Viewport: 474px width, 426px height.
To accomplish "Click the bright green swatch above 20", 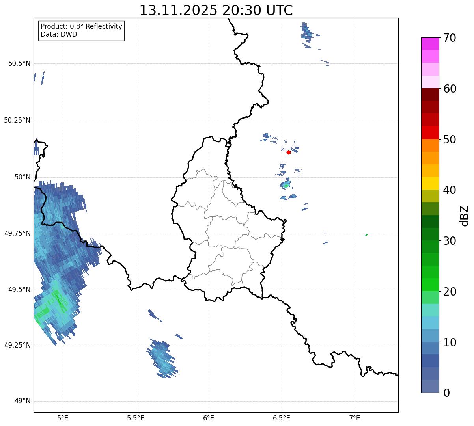I will pyautogui.click(x=430, y=285).
